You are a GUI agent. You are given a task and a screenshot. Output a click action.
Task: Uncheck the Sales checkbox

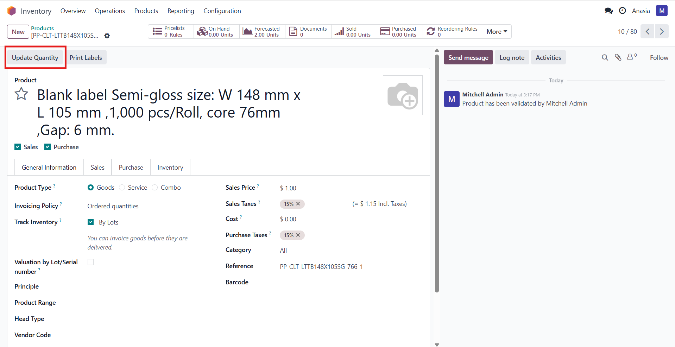pos(18,147)
